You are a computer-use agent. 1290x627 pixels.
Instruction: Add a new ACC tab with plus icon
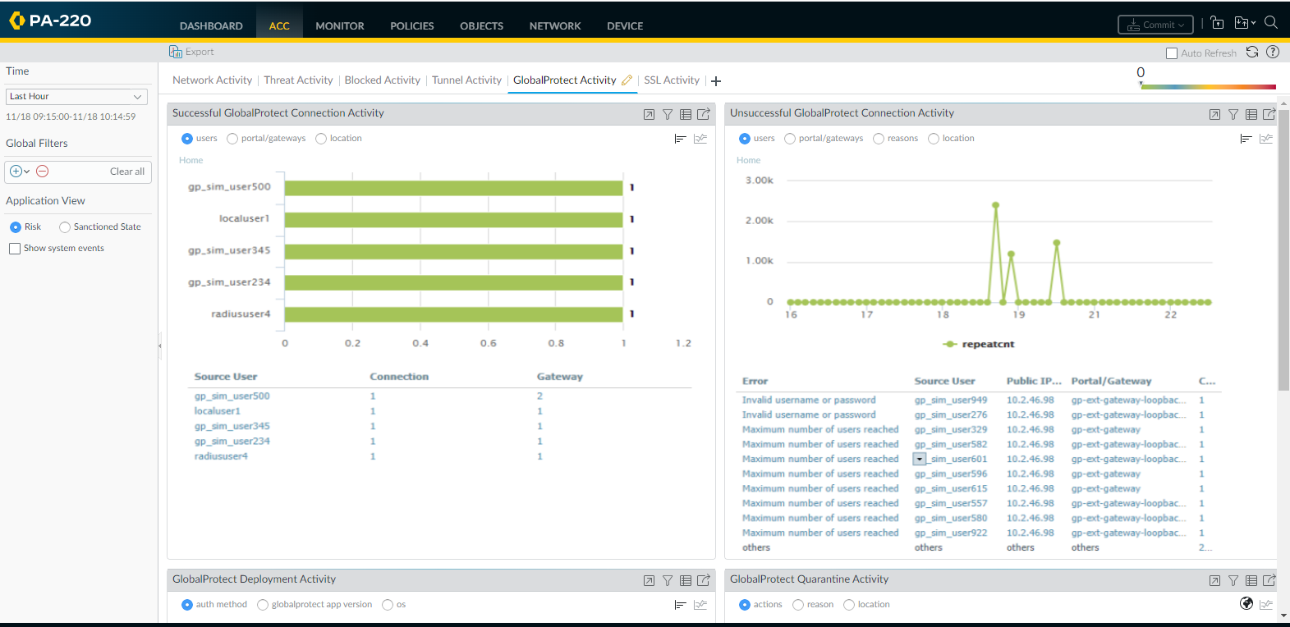click(716, 81)
